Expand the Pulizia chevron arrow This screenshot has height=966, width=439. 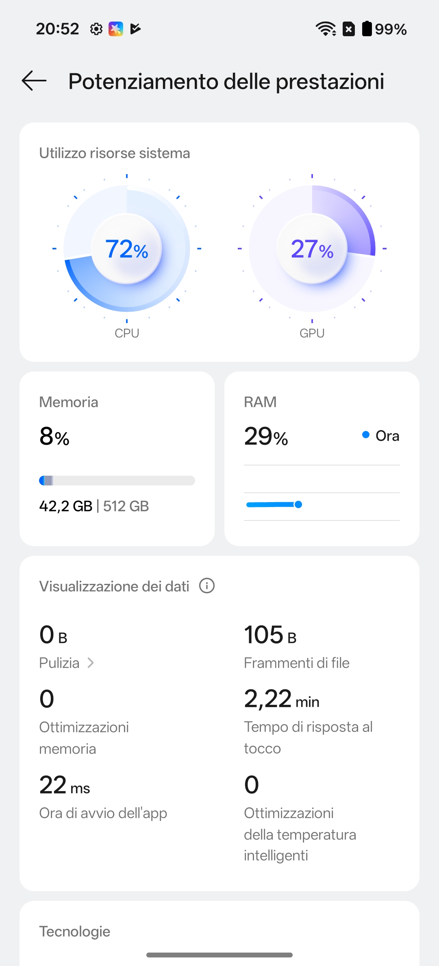click(x=91, y=663)
